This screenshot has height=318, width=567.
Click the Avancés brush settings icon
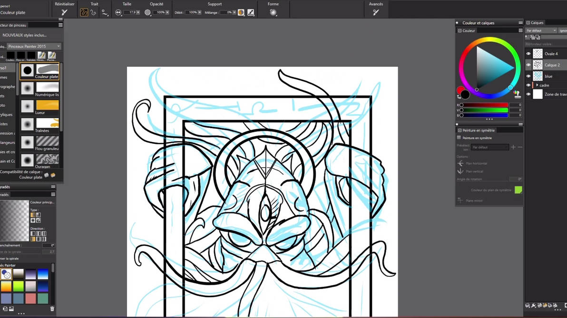pyautogui.click(x=376, y=12)
